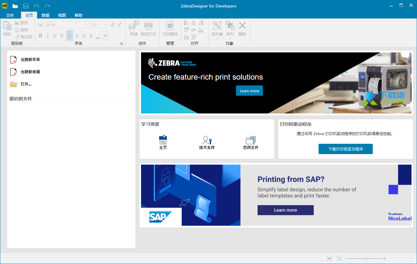The height and width of the screenshot is (264, 417).
Task: Toggle bold formatting B
Action: [x=41, y=35]
